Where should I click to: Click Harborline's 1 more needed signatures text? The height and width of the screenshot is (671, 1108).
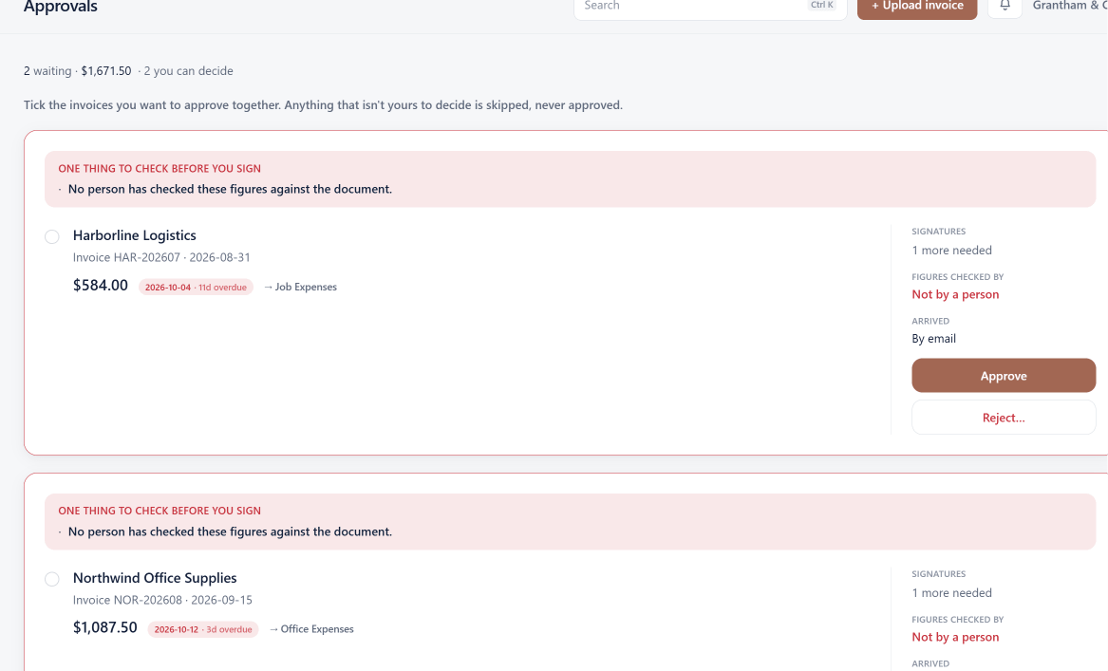click(x=952, y=250)
